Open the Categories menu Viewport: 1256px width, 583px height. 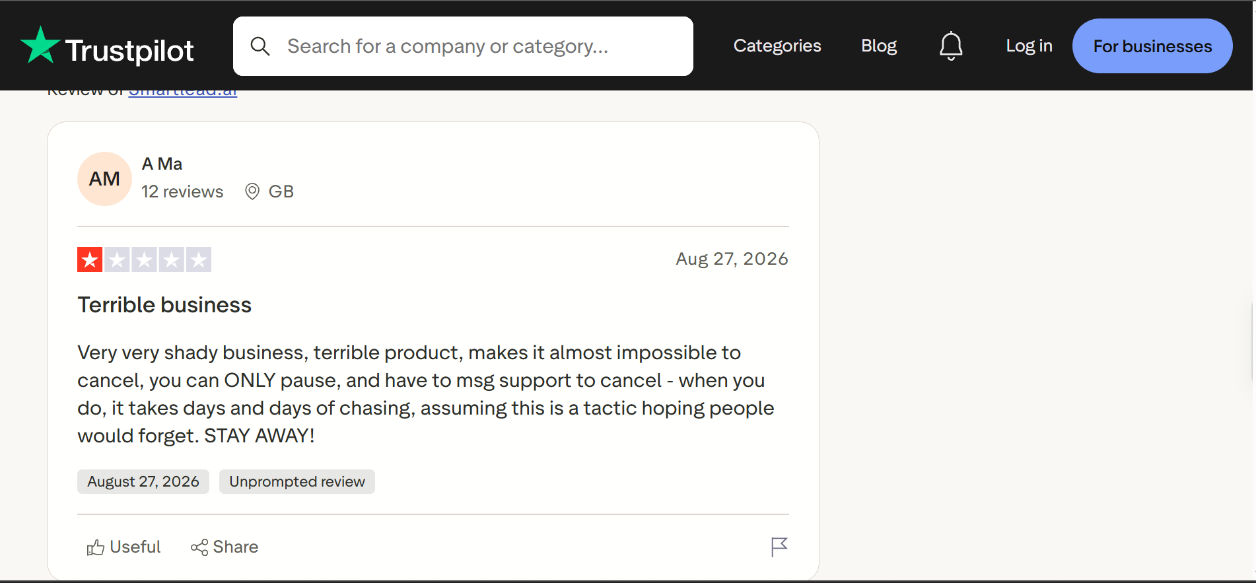click(777, 46)
